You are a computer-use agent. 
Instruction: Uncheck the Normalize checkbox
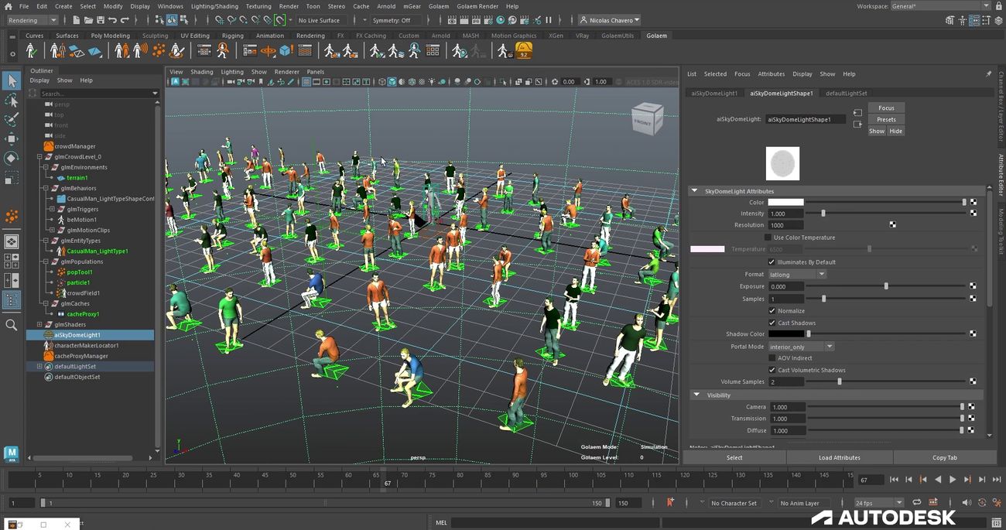pyautogui.click(x=772, y=311)
